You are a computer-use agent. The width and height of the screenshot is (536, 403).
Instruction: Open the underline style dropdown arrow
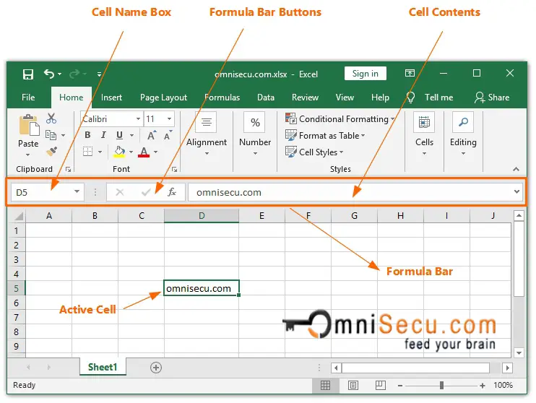tap(131, 136)
